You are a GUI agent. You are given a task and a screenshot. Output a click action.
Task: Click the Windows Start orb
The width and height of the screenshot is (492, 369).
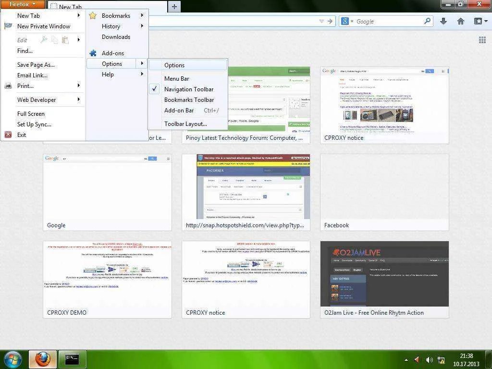(13, 359)
